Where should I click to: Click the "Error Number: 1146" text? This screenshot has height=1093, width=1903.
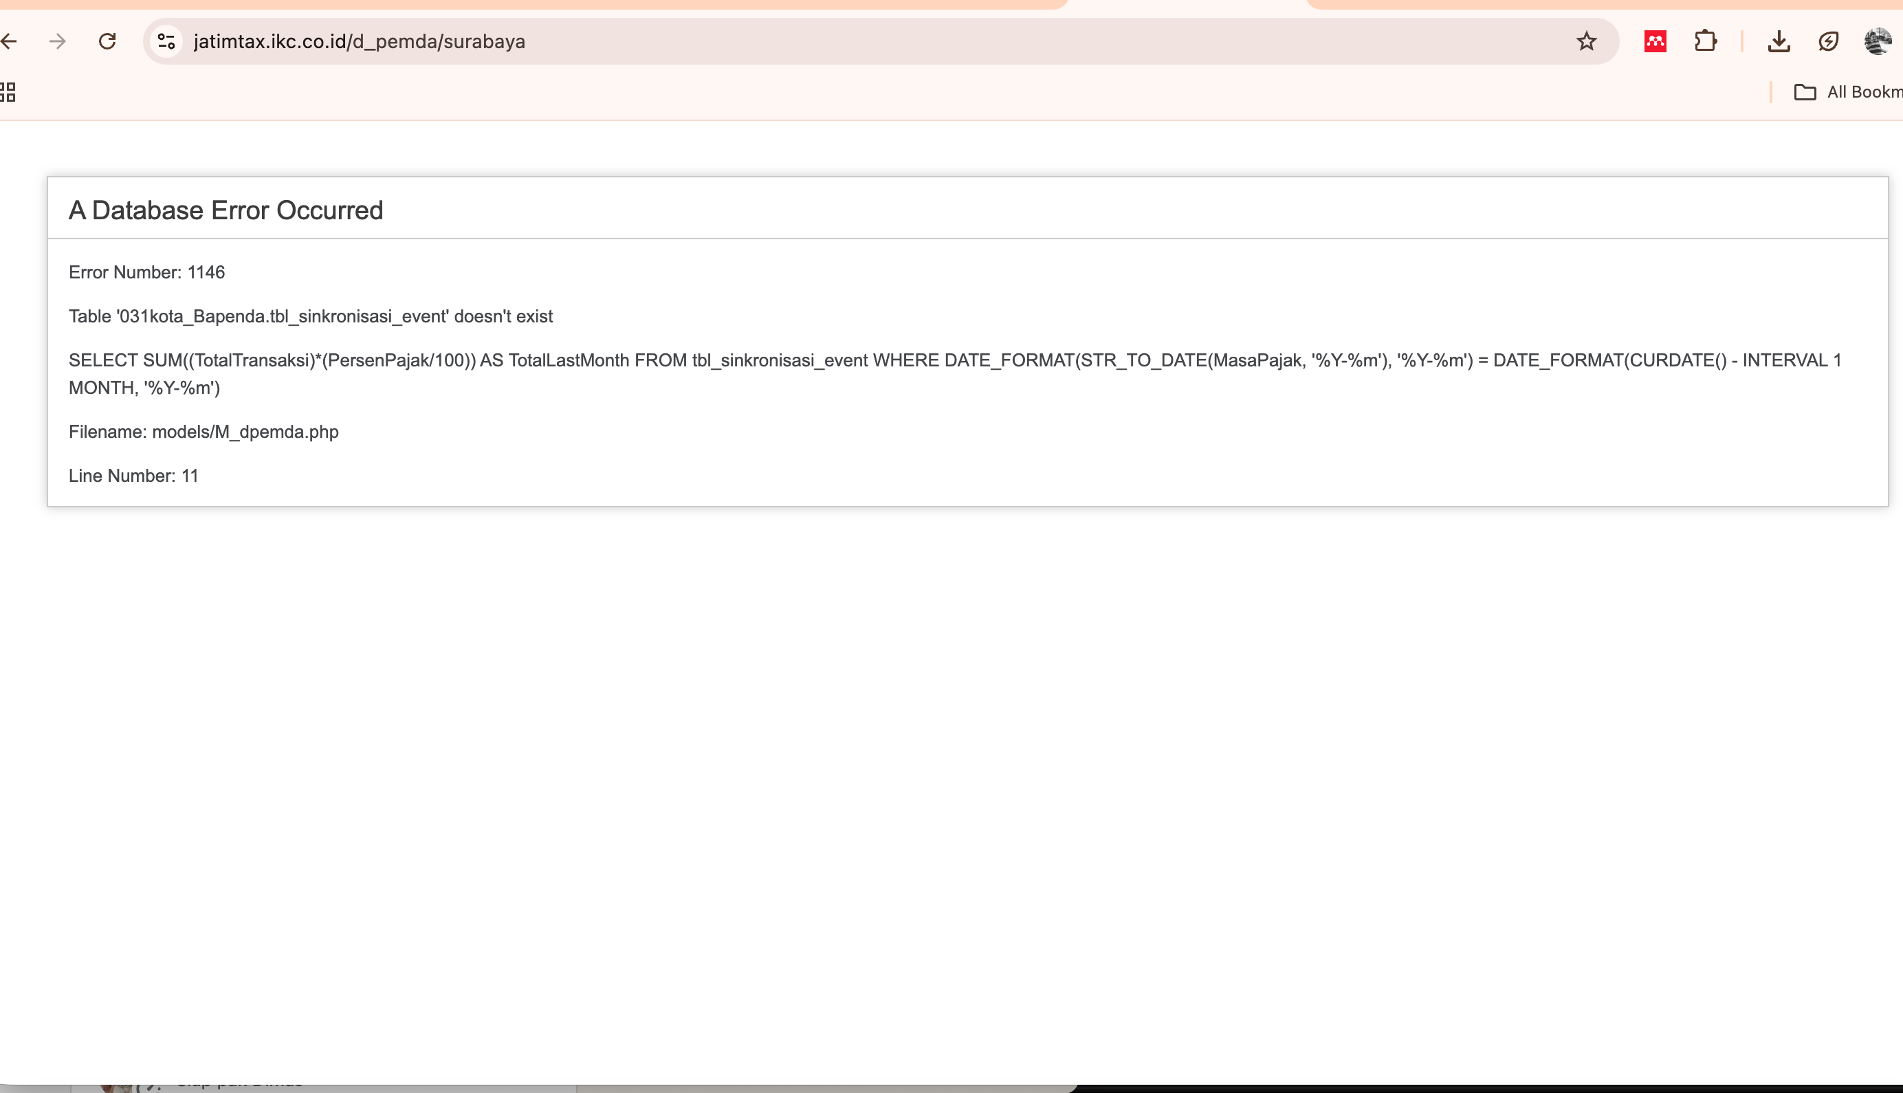pyautogui.click(x=146, y=272)
